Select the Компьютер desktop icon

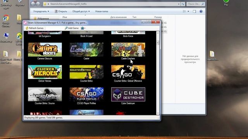point(6,38)
